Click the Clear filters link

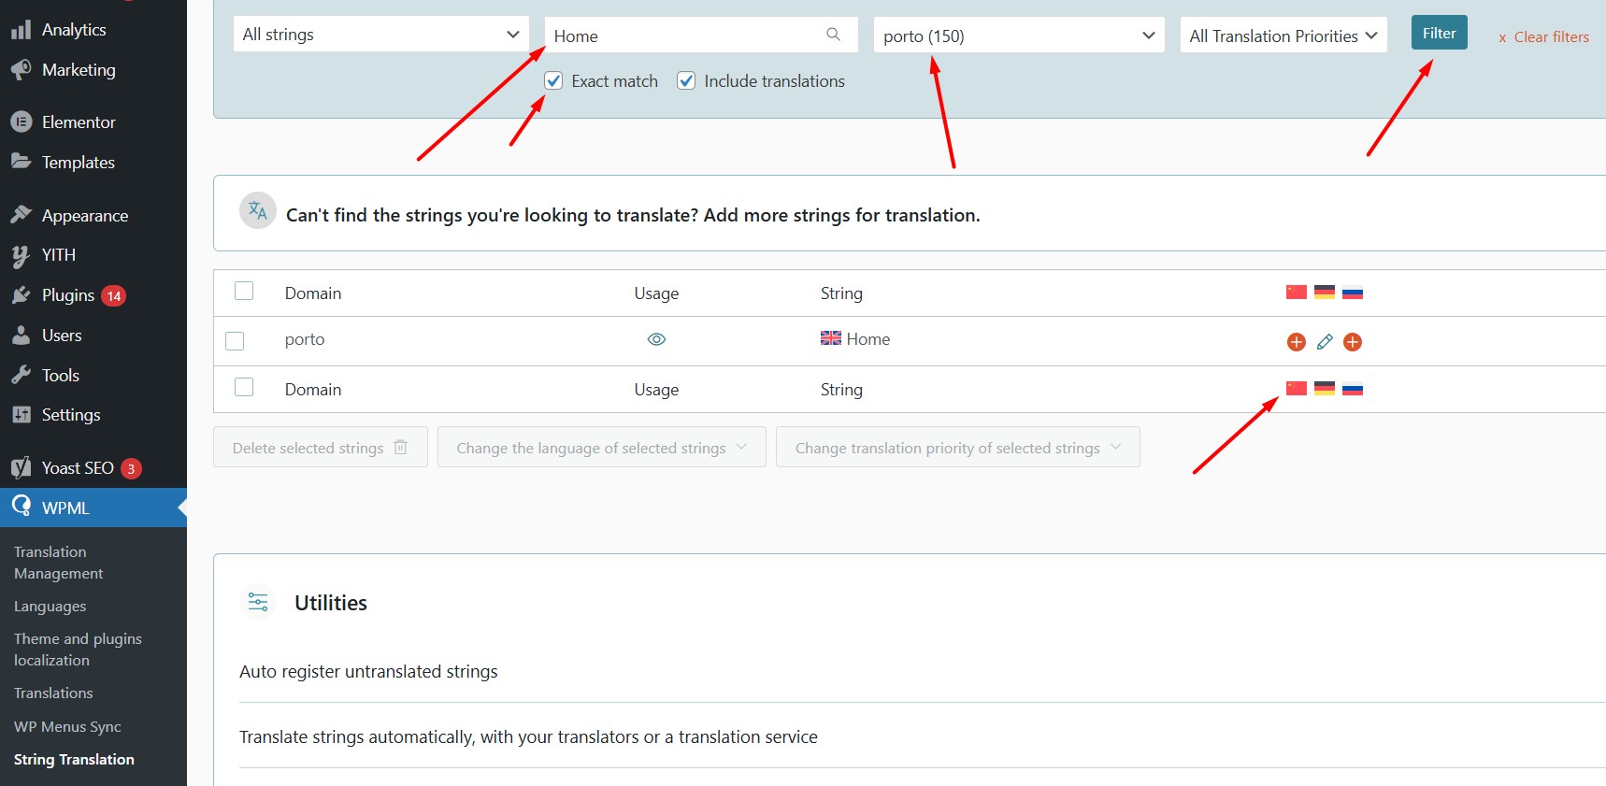click(x=1543, y=37)
